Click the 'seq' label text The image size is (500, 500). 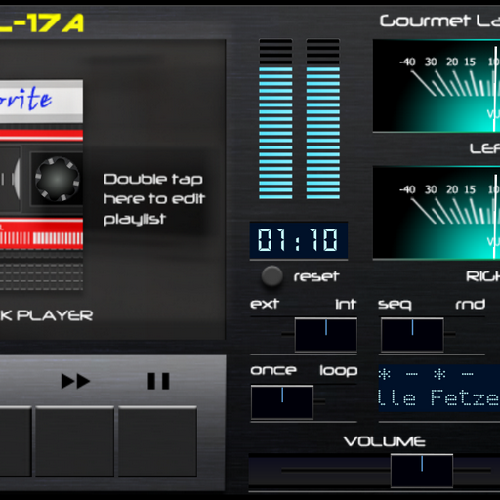[x=395, y=305]
